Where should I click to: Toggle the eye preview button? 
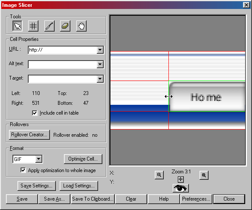pyautogui.click(x=181, y=188)
